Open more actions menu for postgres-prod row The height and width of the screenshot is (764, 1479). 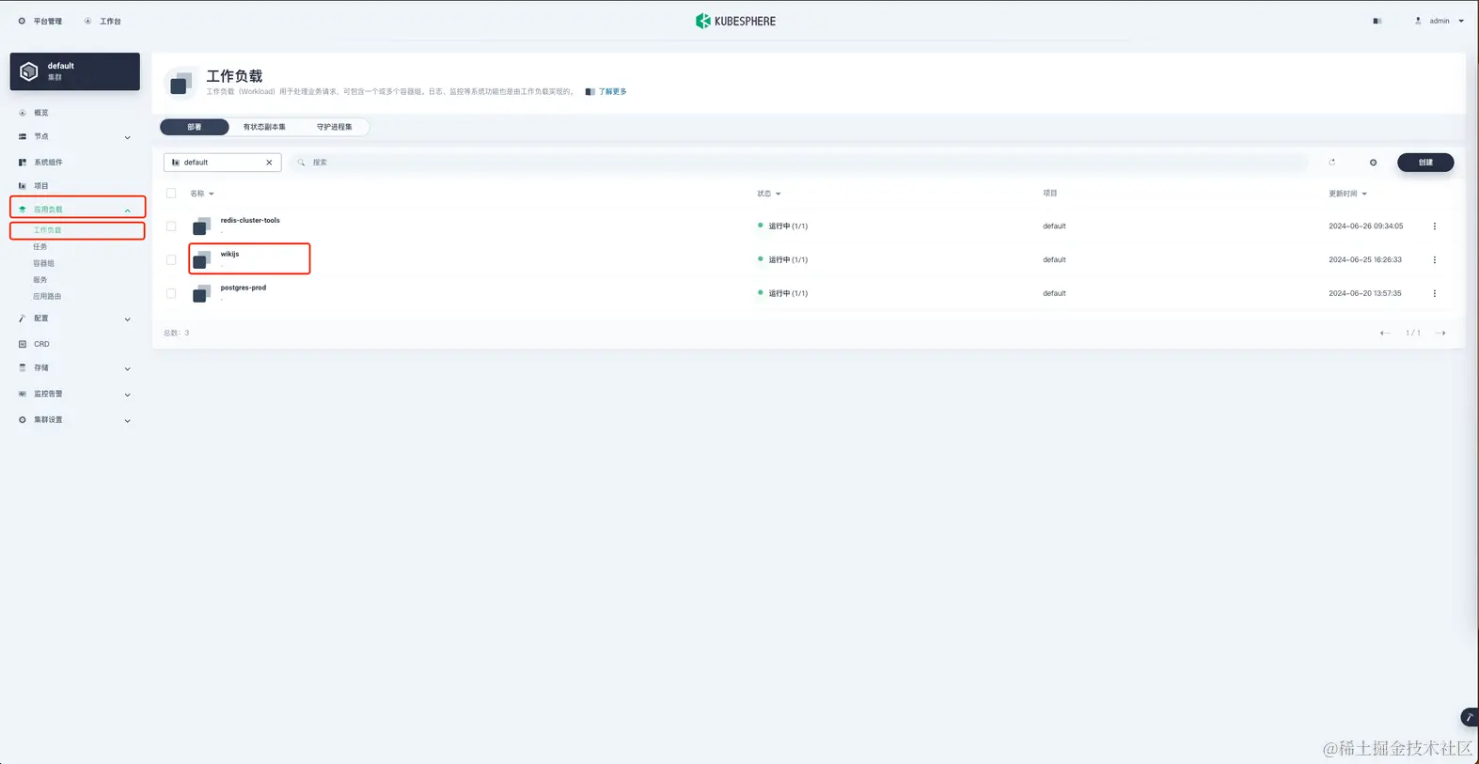[1435, 293]
